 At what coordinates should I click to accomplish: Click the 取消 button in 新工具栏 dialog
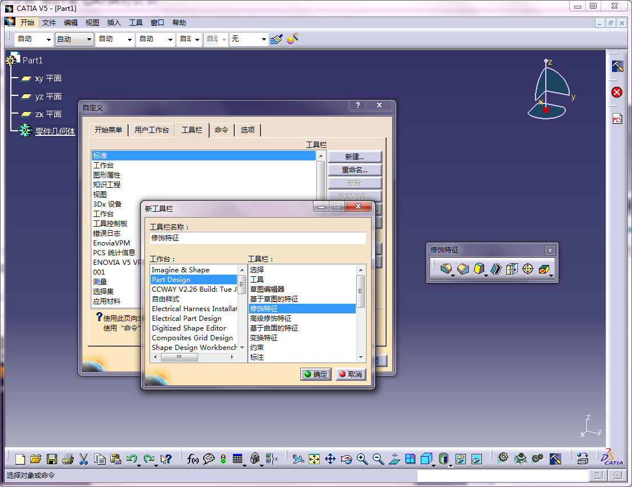point(351,374)
